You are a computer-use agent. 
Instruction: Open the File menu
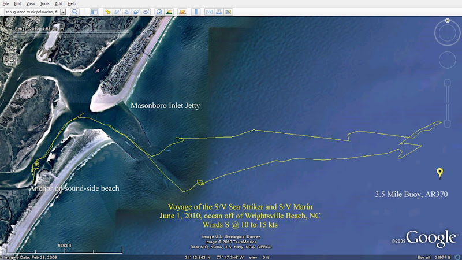6,4
